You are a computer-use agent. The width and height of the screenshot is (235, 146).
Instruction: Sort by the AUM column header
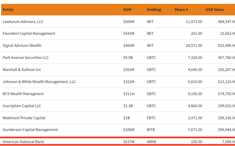[x=127, y=10]
